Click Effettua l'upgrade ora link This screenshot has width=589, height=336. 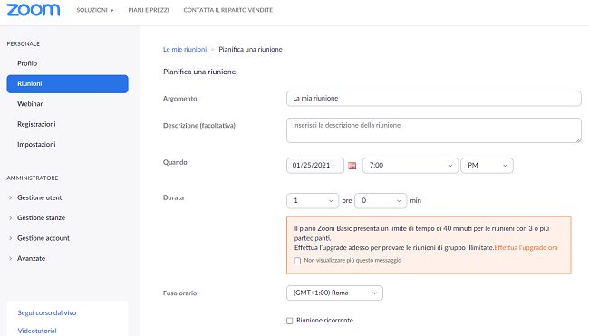[x=526, y=248]
